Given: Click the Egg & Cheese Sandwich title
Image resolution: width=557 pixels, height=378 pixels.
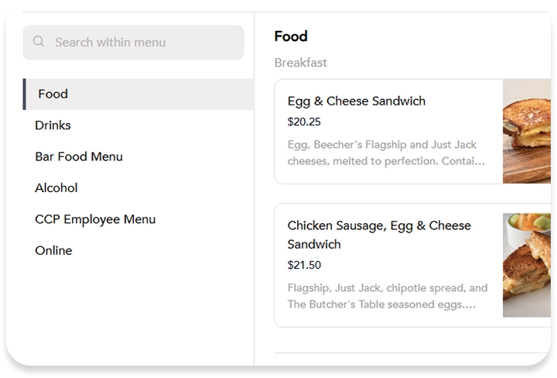Looking at the screenshot, I should pos(356,101).
